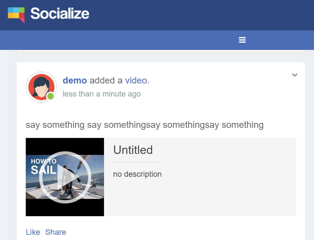The height and width of the screenshot is (240, 314).
Task: Click the colorful Socialize logo icon
Action: tap(16, 14)
